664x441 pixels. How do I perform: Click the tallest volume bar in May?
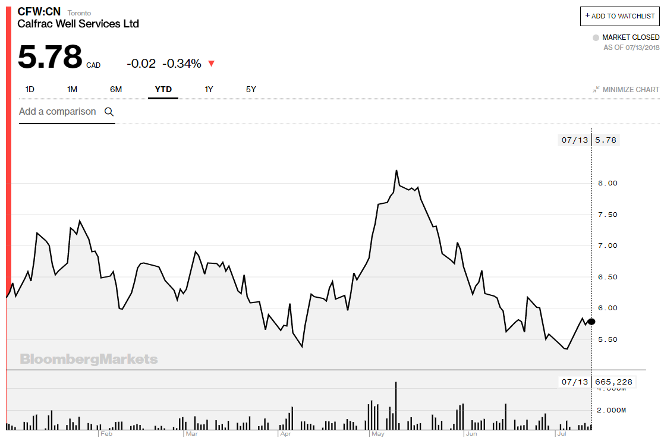click(x=396, y=406)
